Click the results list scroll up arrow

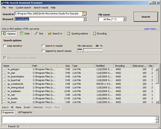point(157,69)
